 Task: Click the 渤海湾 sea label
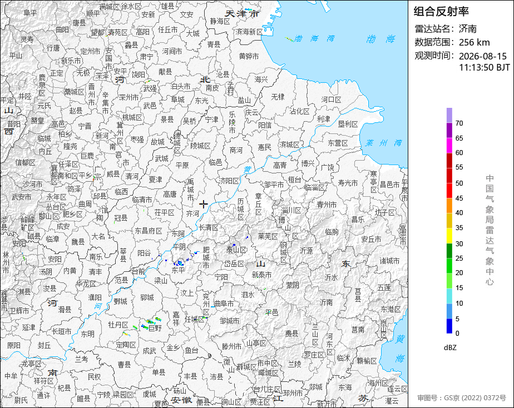314,39
